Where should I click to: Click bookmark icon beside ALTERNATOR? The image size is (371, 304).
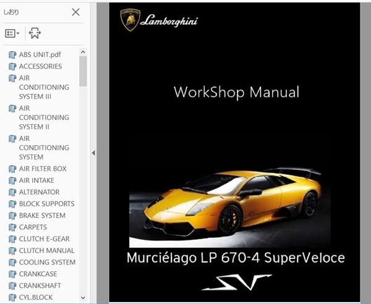tap(12, 192)
